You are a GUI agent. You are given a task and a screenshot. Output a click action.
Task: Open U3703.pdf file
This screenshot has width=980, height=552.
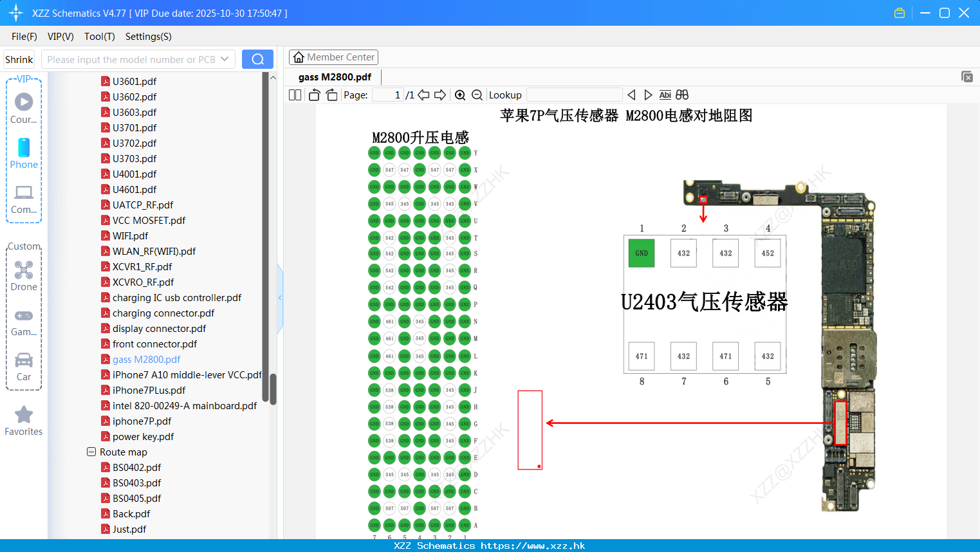(x=134, y=158)
